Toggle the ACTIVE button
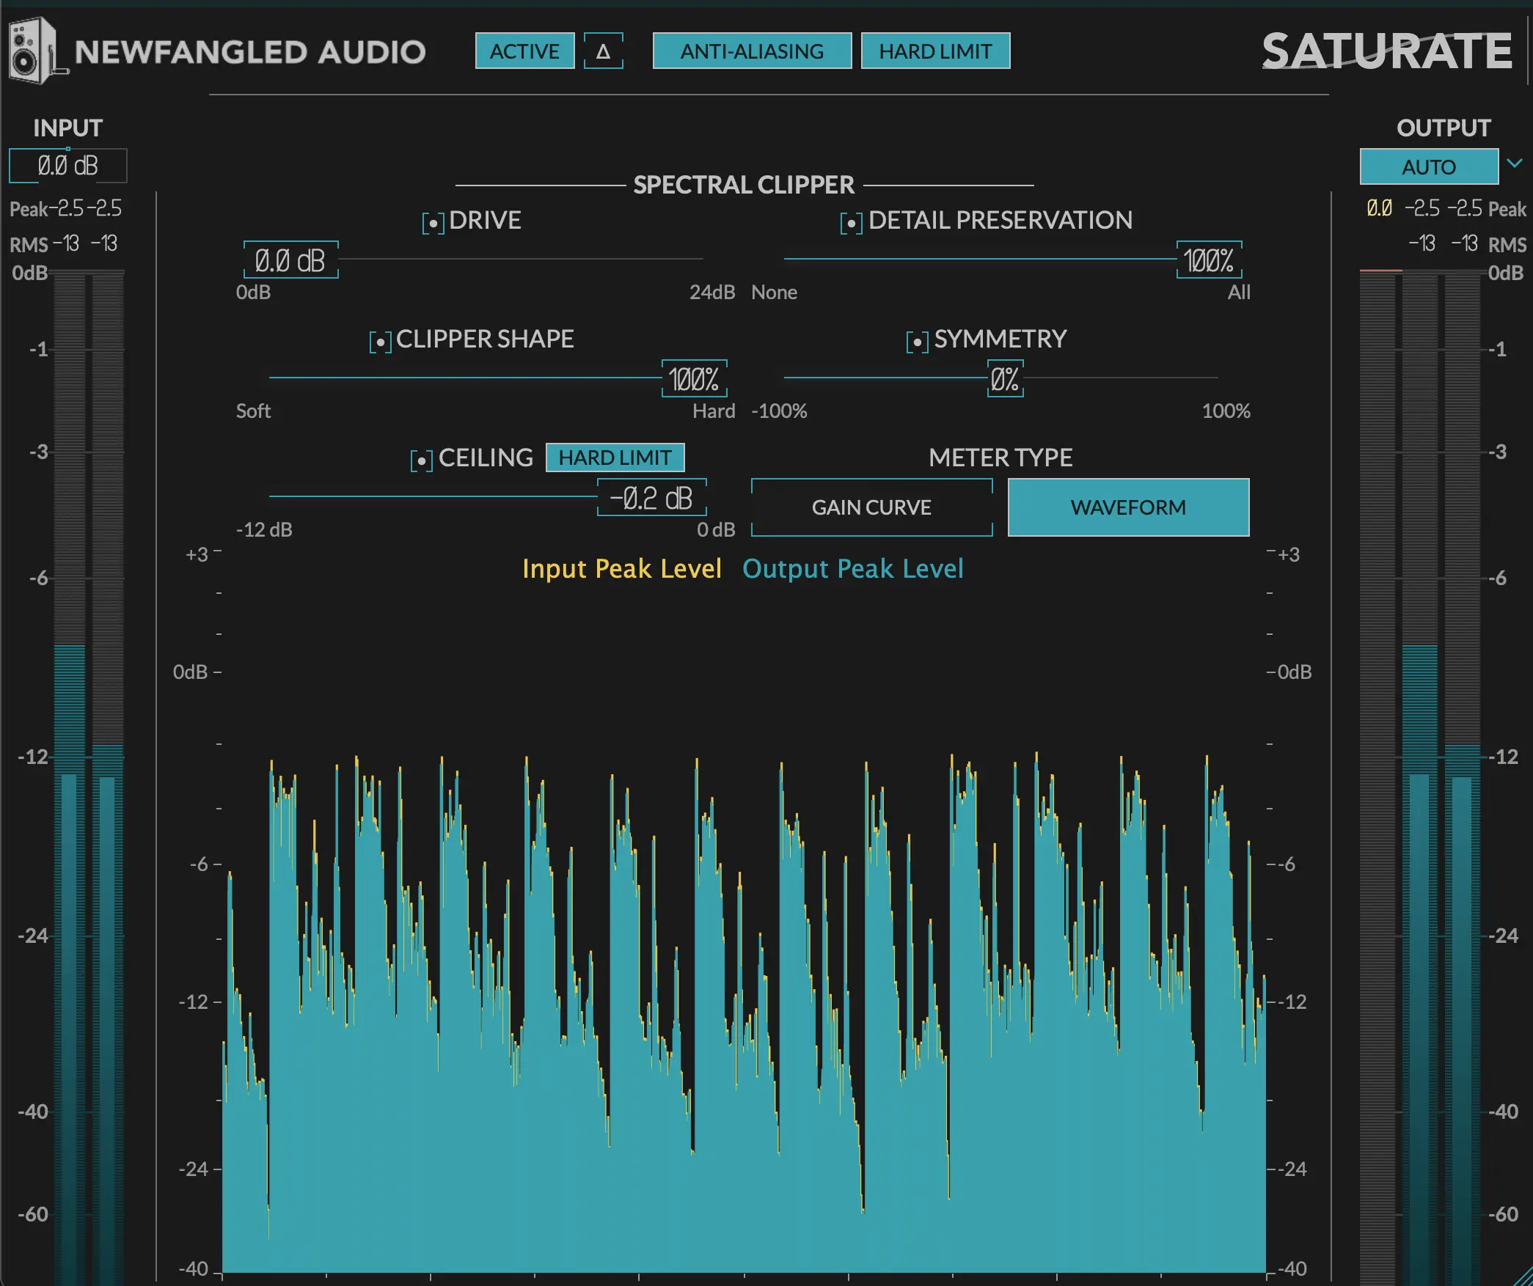The image size is (1533, 1286). point(524,51)
